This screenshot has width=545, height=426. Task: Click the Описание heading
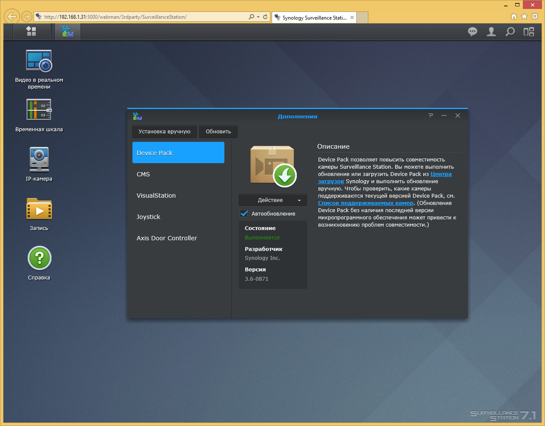333,147
